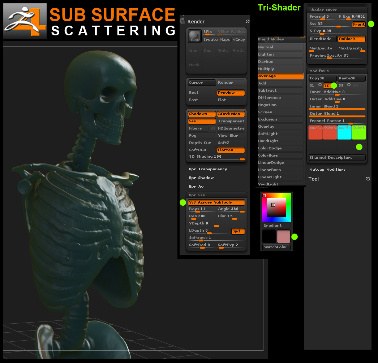Adjust the 3D Shading 100 slider
The image size is (378, 363).
pos(216,157)
